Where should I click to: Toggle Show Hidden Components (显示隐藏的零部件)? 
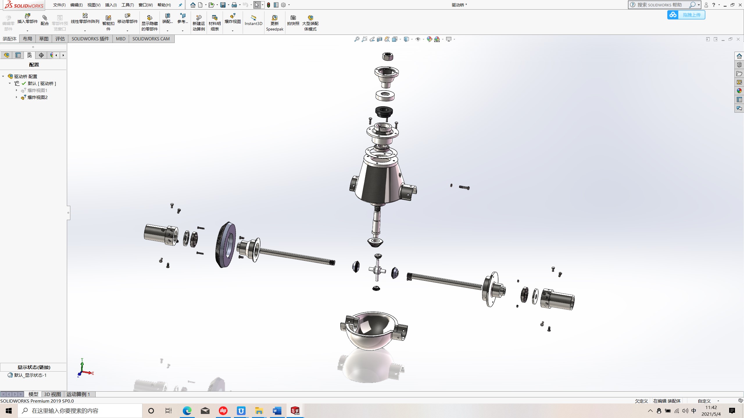149,23
